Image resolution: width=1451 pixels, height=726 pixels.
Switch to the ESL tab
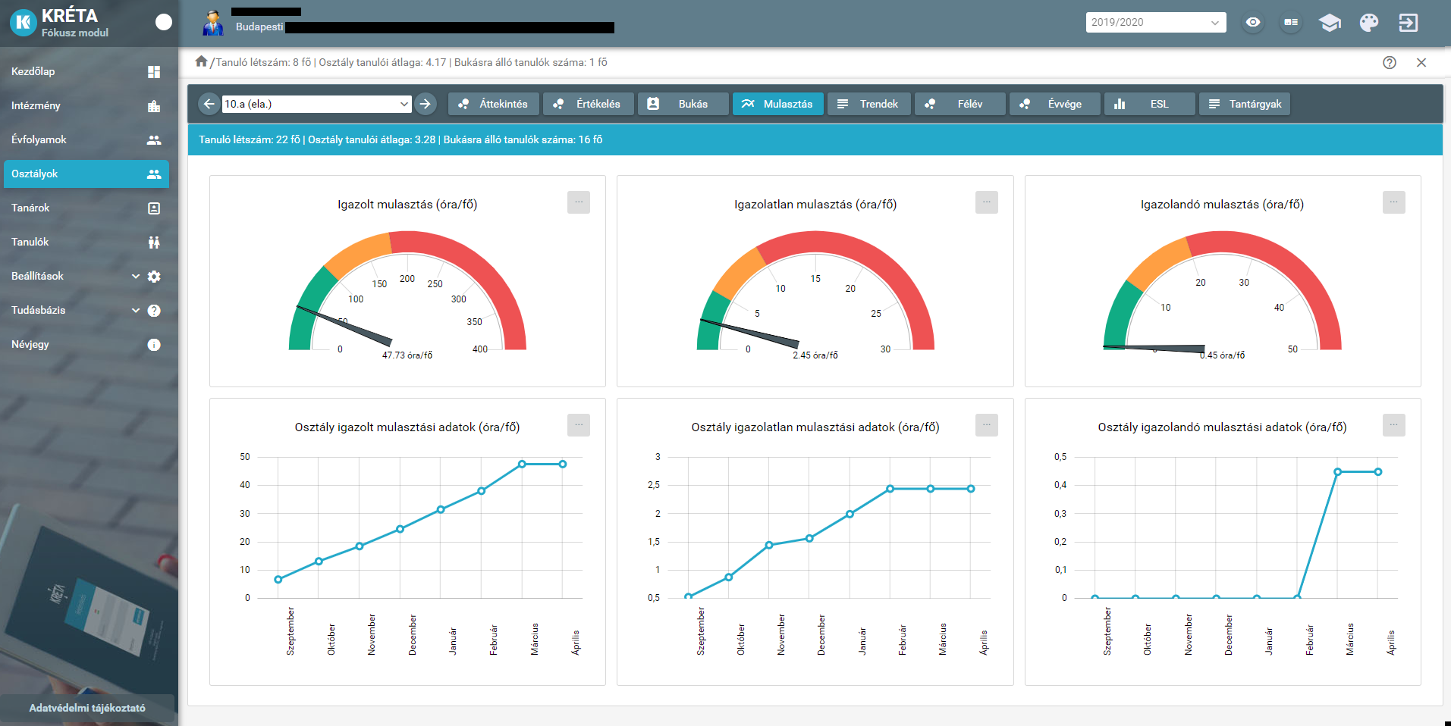1150,104
